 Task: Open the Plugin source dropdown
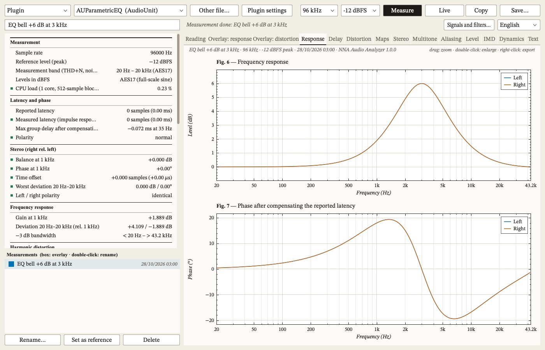click(38, 10)
